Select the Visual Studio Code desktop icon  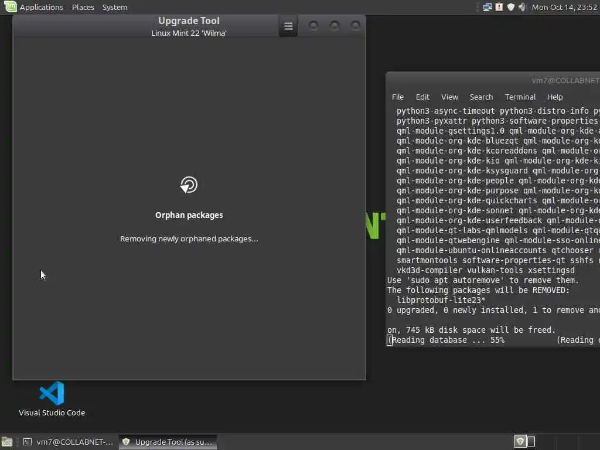[x=52, y=399]
